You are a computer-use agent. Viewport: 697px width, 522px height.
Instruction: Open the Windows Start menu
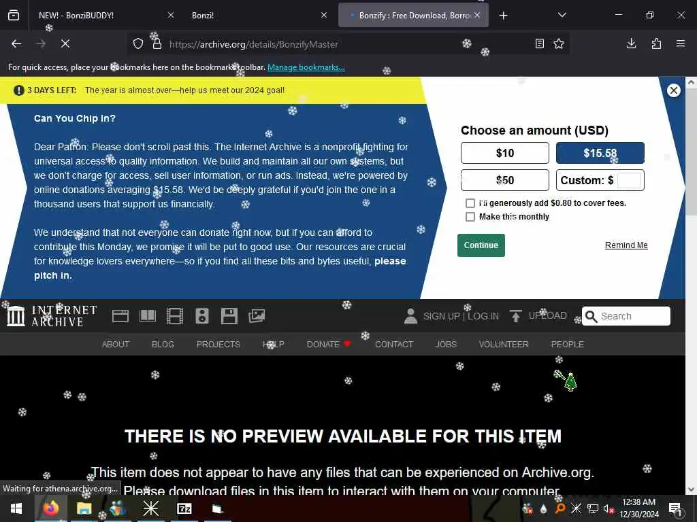[x=16, y=508]
